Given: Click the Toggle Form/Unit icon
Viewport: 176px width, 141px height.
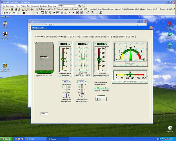Looking at the screenshot, I should pyautogui.click(x=10, y=13).
